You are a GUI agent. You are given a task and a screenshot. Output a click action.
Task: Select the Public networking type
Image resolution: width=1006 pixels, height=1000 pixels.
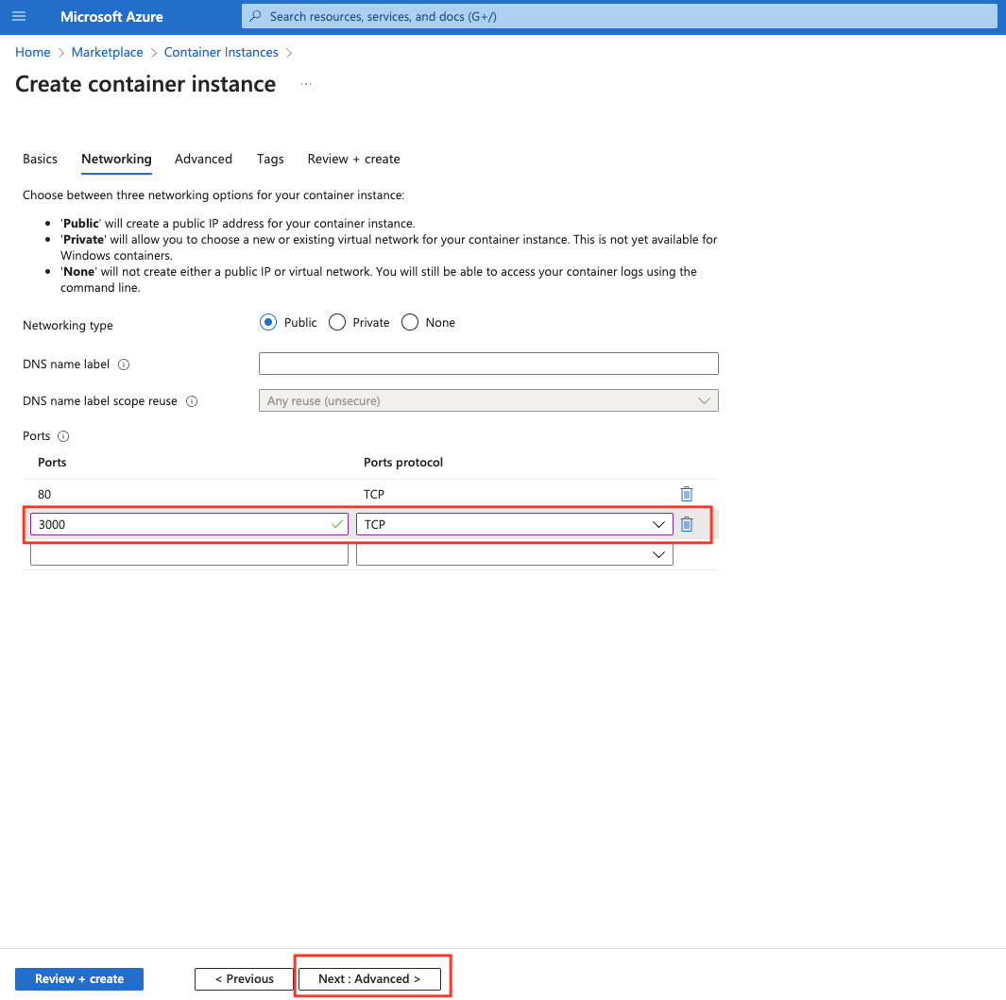pos(268,322)
